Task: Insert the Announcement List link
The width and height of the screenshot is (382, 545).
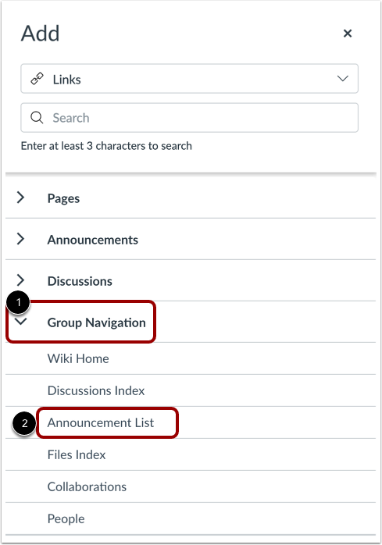Action: tap(101, 422)
